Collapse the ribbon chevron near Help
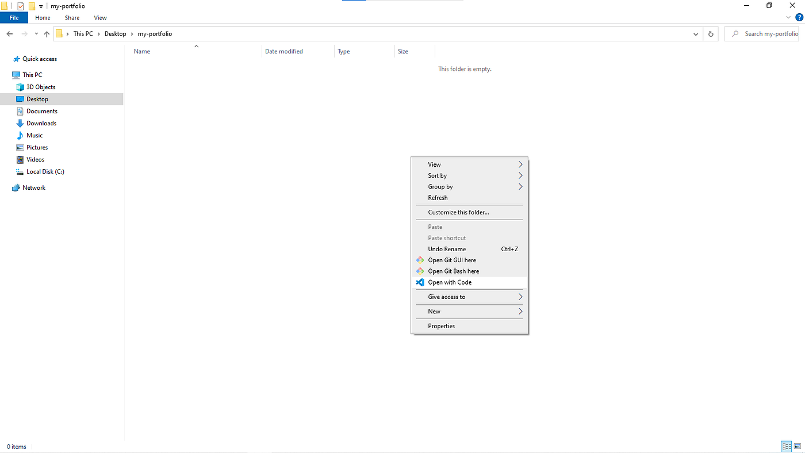The width and height of the screenshot is (805, 453). pos(788,18)
